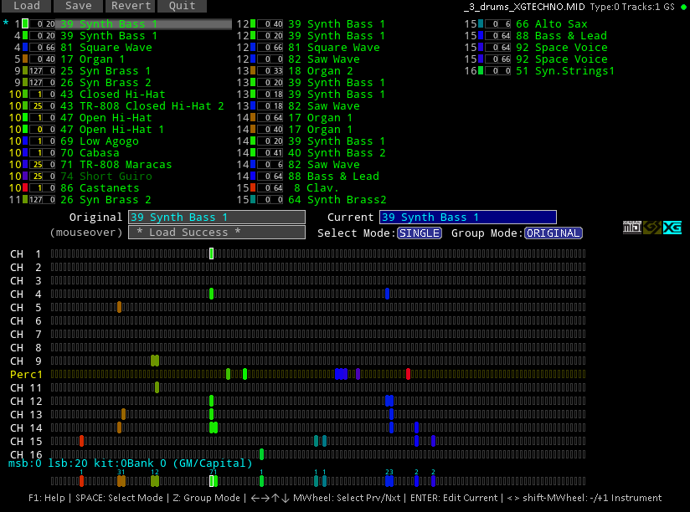
Task: Click the Current instrument field
Action: pyautogui.click(x=467, y=218)
